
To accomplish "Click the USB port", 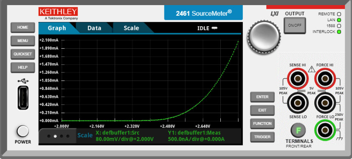I will point(23,98).
